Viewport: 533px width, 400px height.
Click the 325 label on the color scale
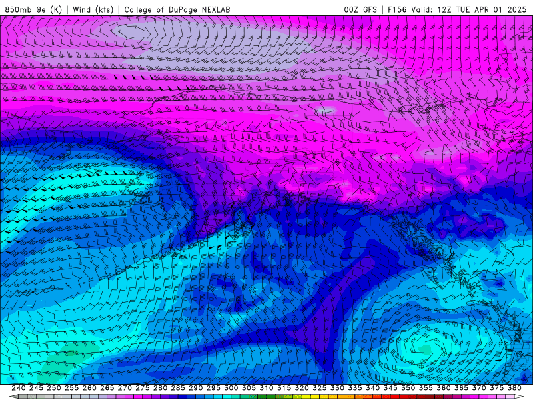(320, 388)
